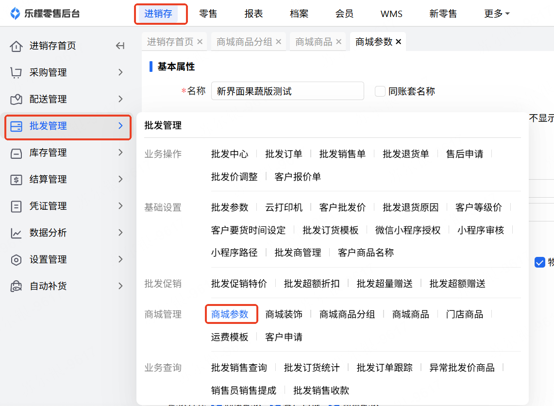Click the 名称 input field
554x406 pixels.
(x=287, y=91)
